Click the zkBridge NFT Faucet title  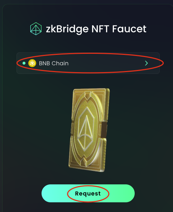[x=96, y=29]
